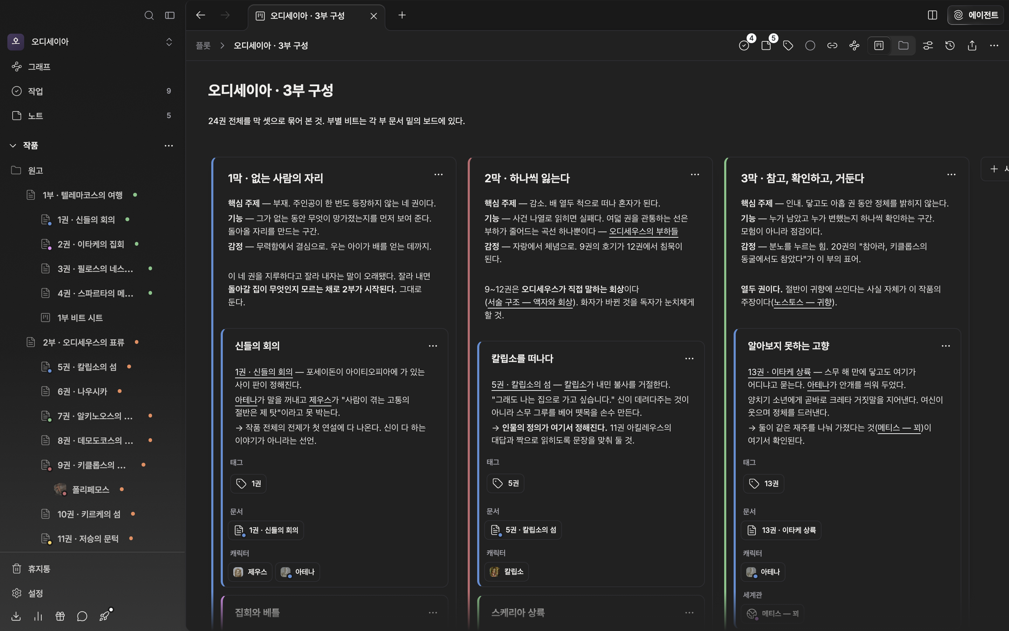Open 작업 in the sidebar

[x=92, y=91]
